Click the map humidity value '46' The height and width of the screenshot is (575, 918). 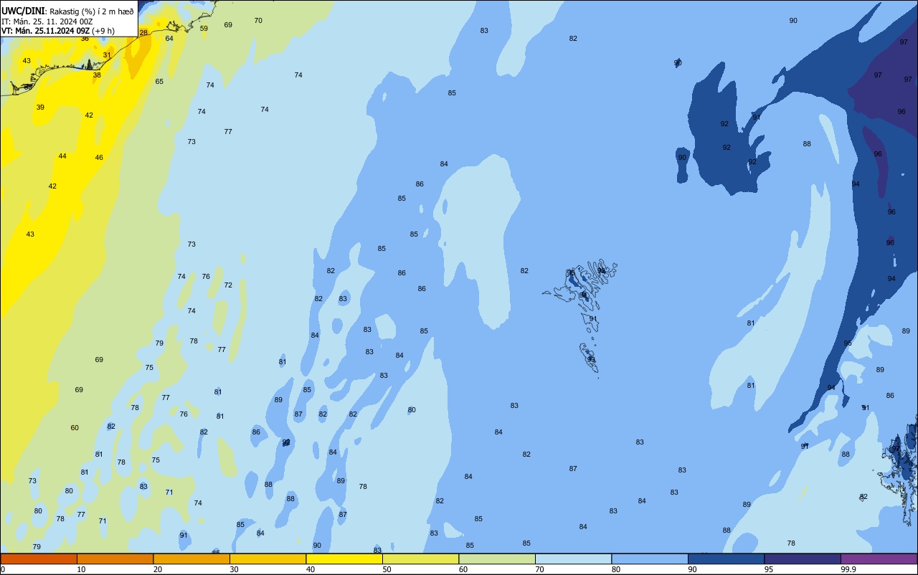pyautogui.click(x=99, y=157)
